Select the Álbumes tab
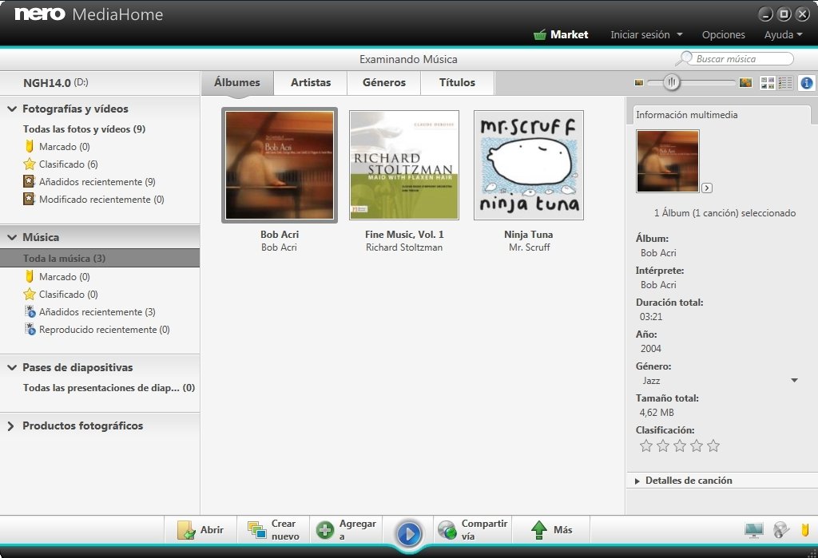This screenshot has height=558, width=818. coord(237,82)
